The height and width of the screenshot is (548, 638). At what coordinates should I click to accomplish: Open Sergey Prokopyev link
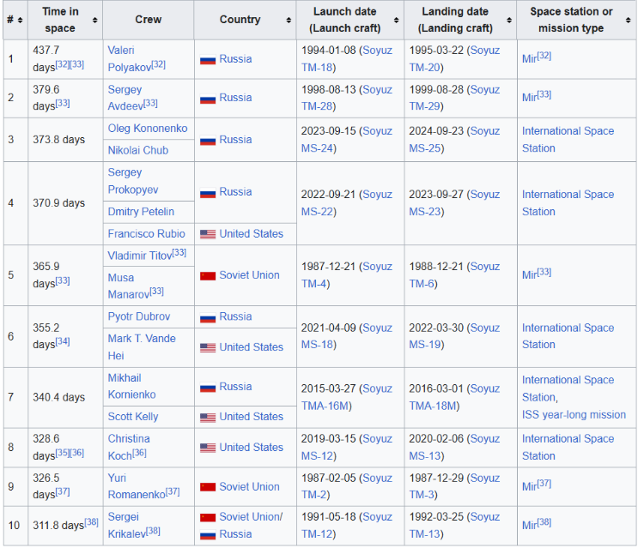(x=132, y=181)
